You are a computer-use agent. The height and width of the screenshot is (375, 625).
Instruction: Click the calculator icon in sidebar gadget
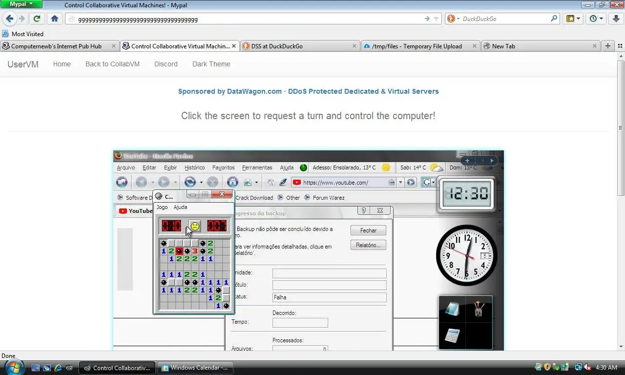tap(452, 336)
